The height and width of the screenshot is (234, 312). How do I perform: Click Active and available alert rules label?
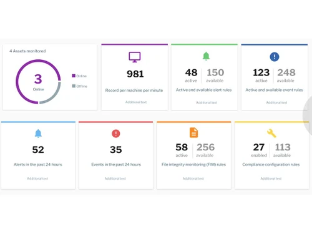coord(203,90)
